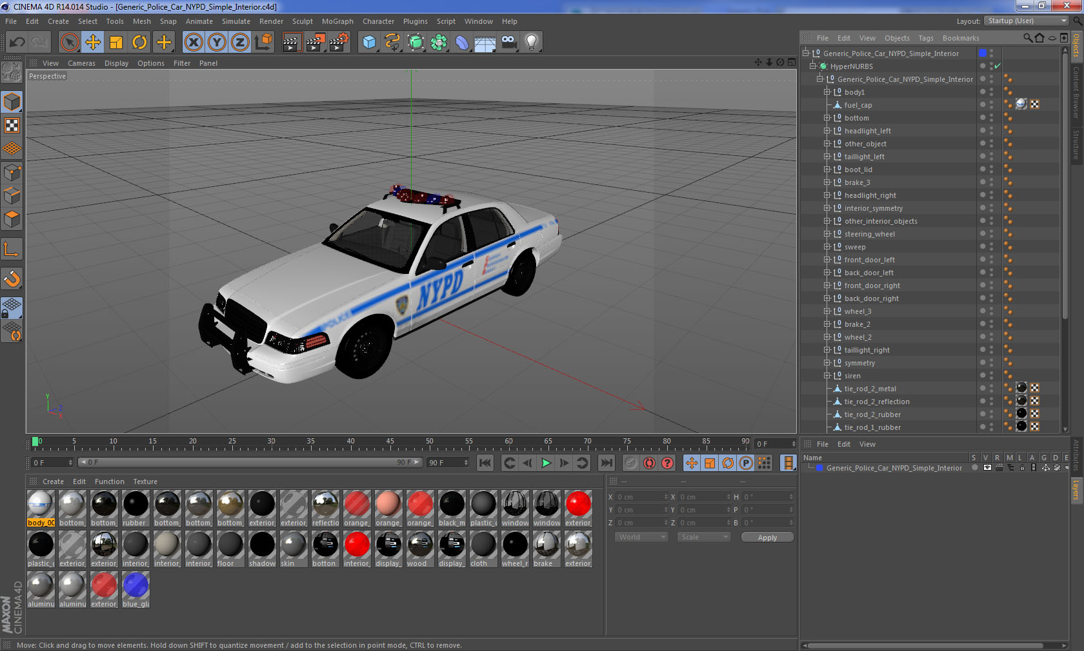Image resolution: width=1084 pixels, height=651 pixels.
Task: Open viewport Cameras menu
Action: 81,63
